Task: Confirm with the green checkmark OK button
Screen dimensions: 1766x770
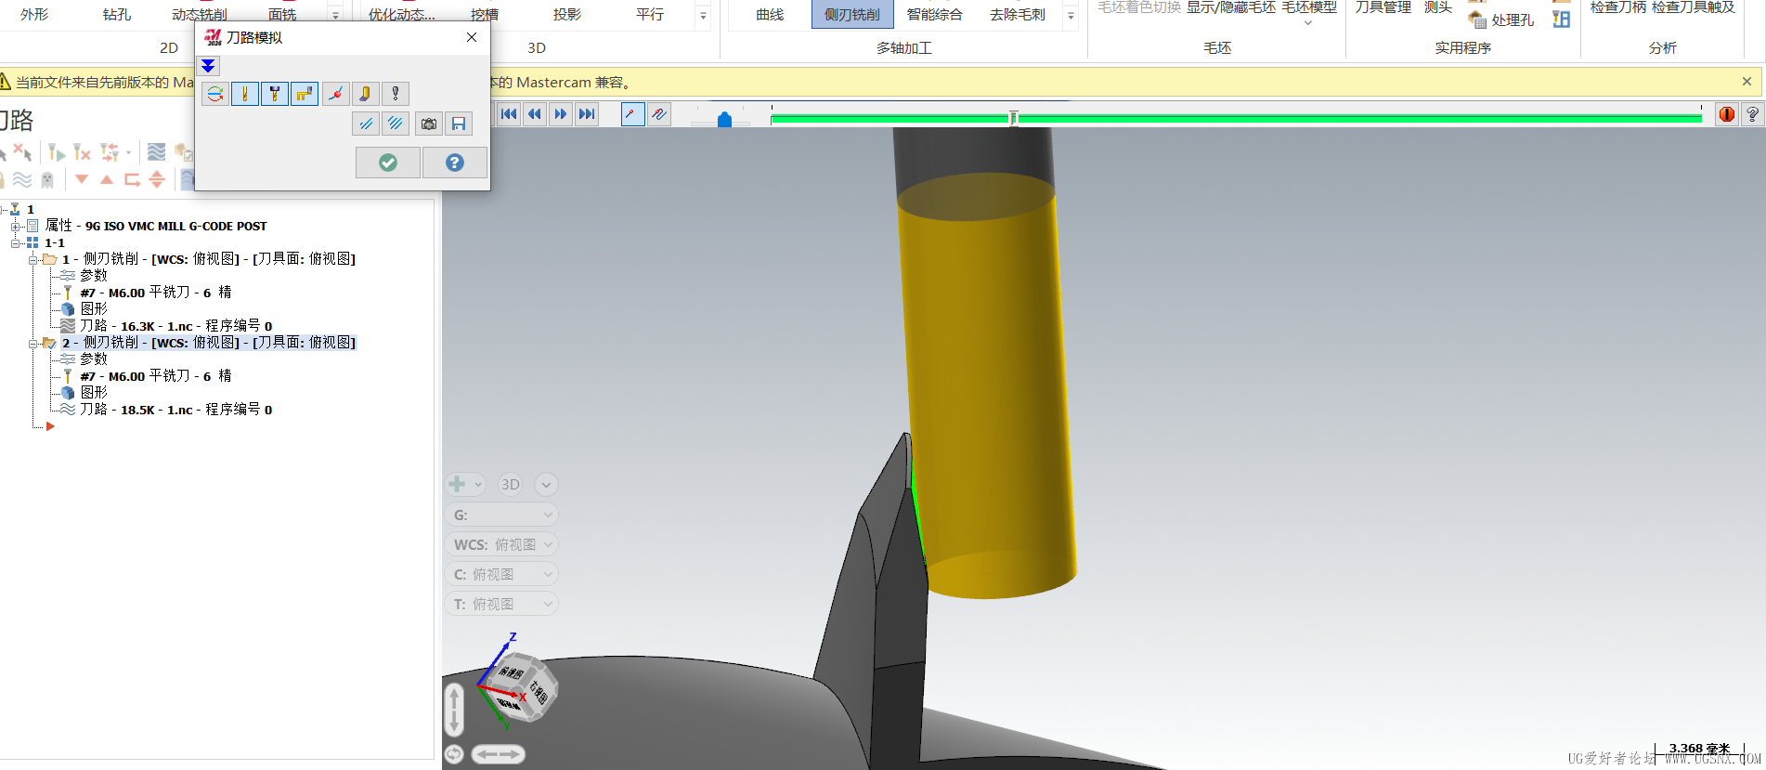Action: pos(388,163)
